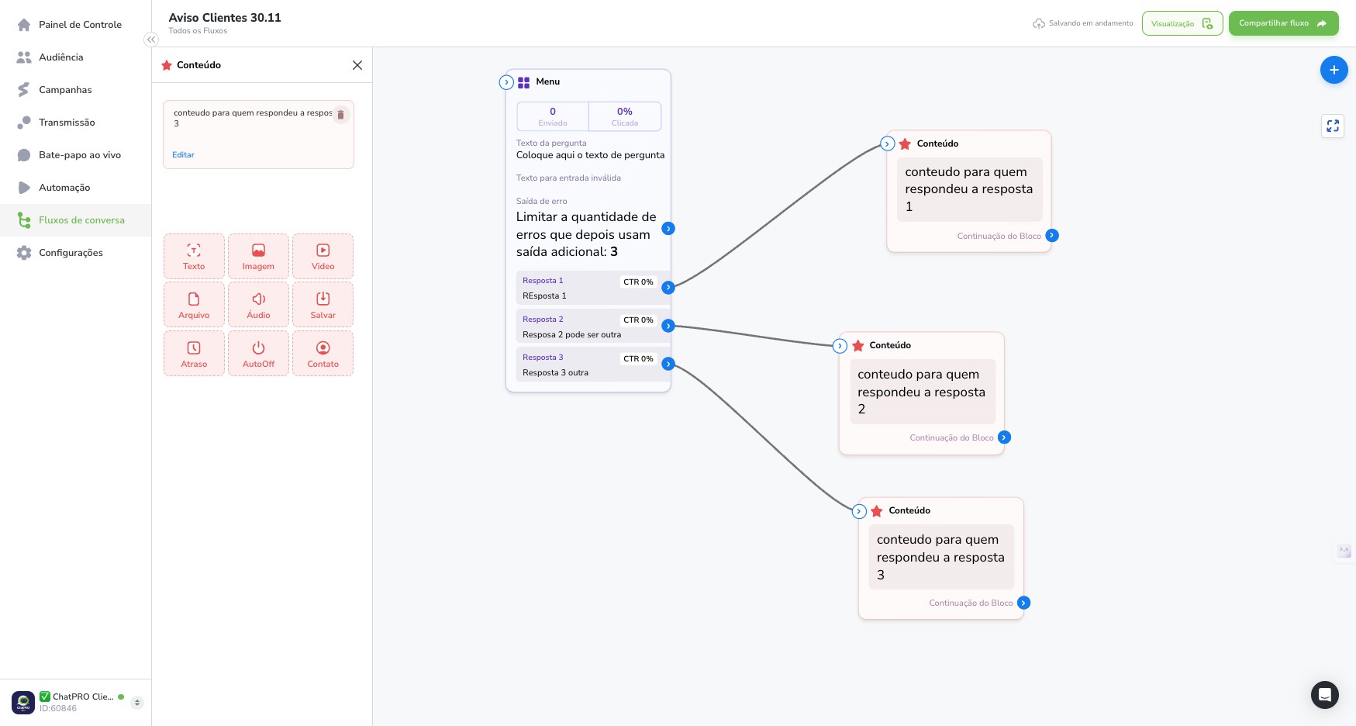Add a Texto content element
The image size is (1356, 726).
click(x=194, y=257)
